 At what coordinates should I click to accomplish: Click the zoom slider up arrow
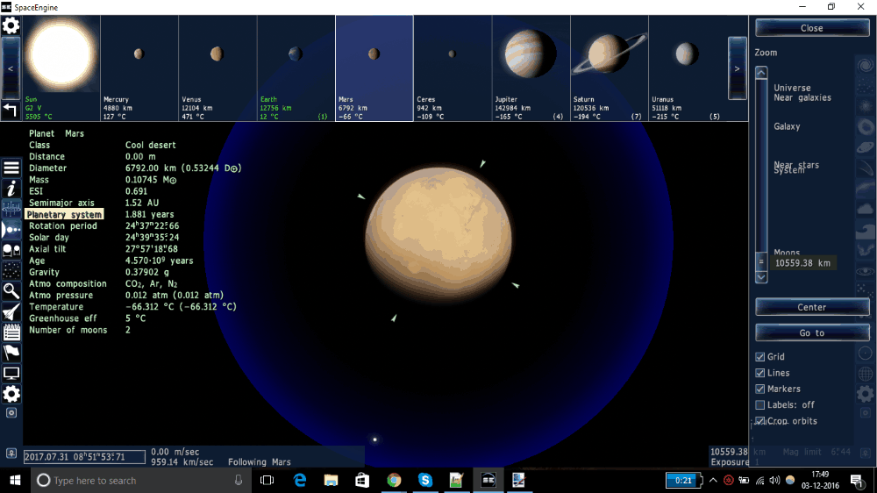pos(761,73)
